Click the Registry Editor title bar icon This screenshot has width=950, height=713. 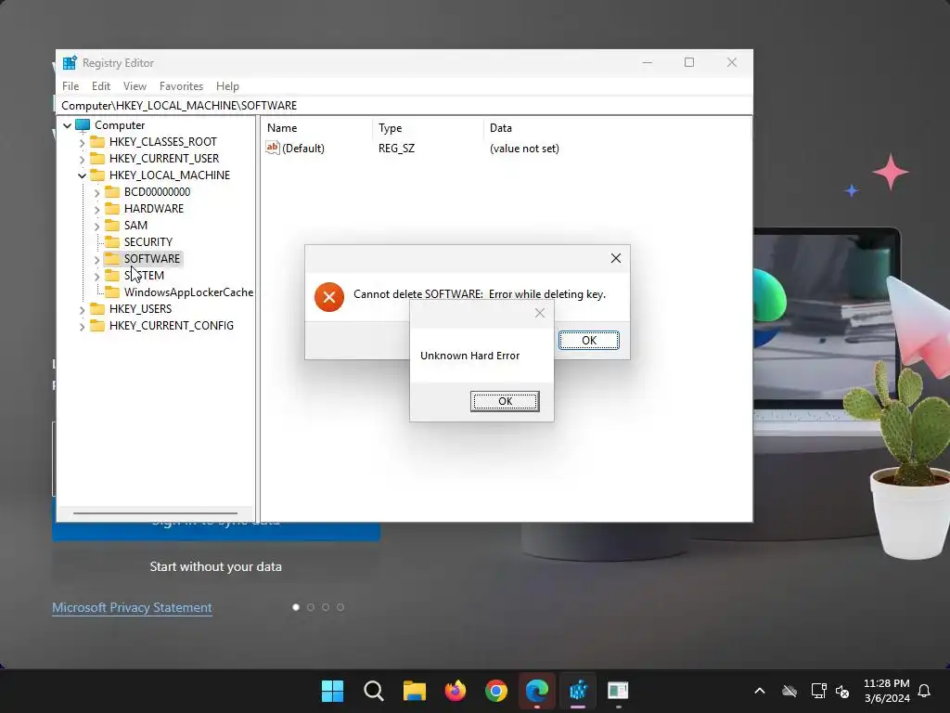click(70, 62)
